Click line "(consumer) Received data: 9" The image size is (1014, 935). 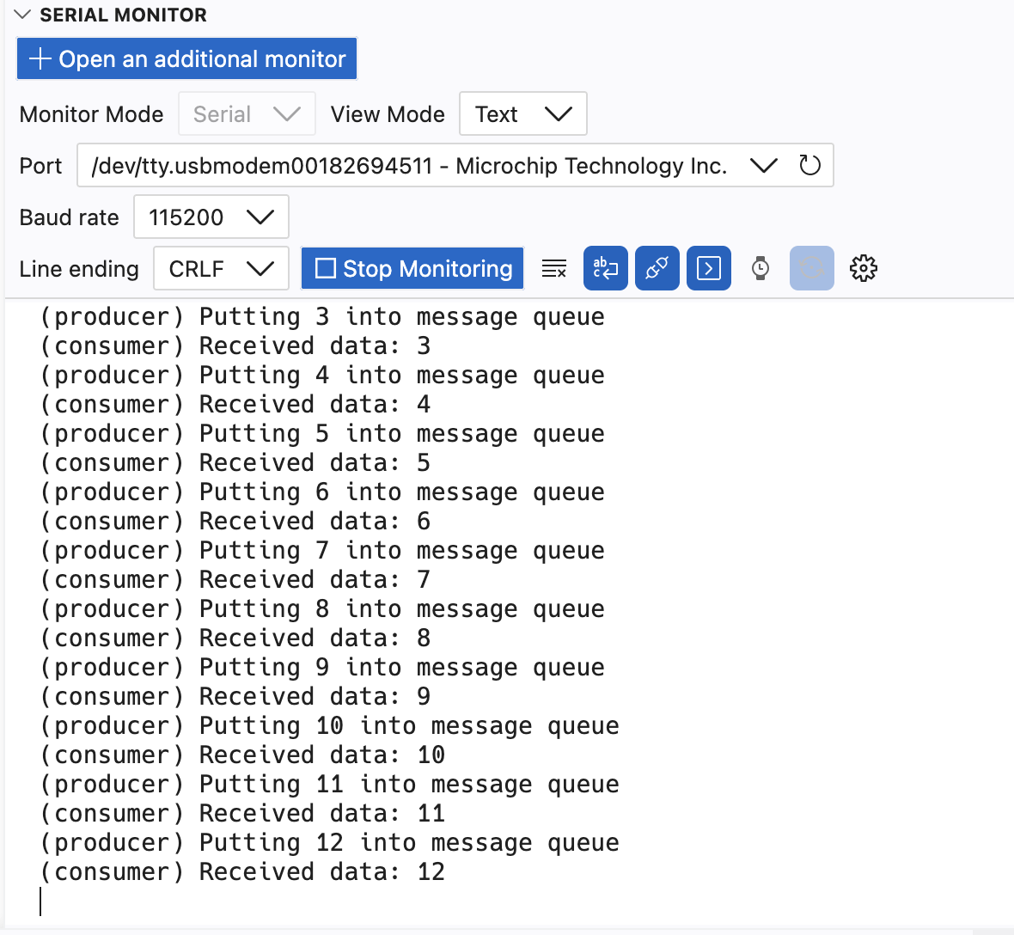(235, 696)
